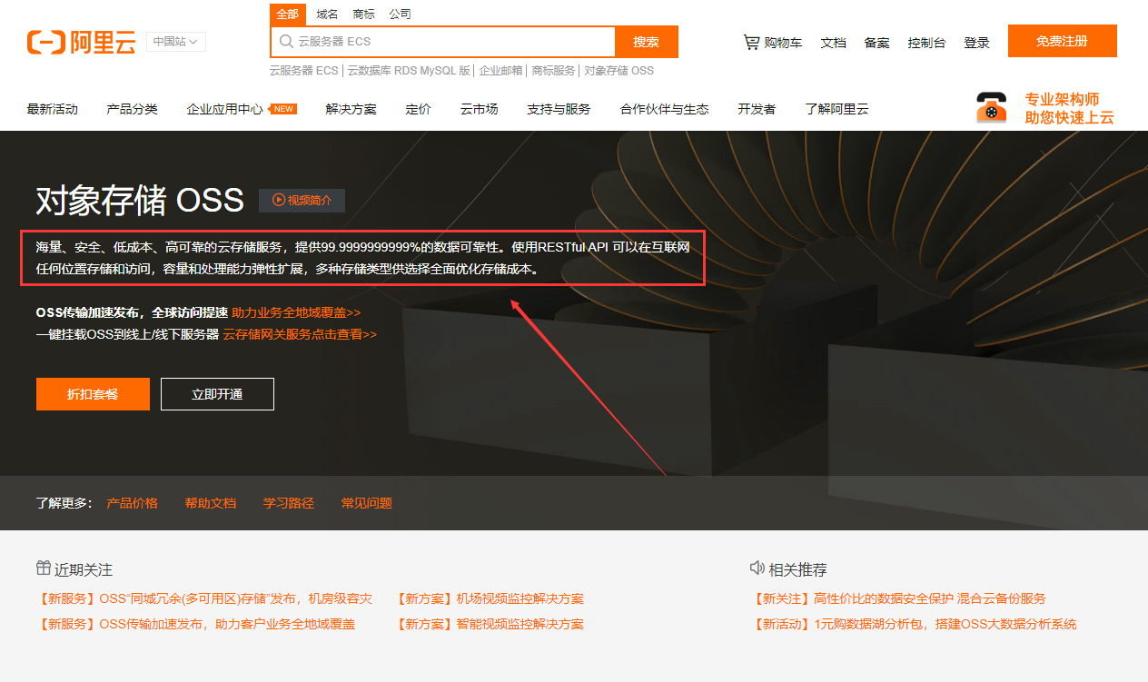This screenshot has height=682, width=1148.
Task: Open 云数据库 RDS MySQL 版 suggestion
Action: (409, 71)
